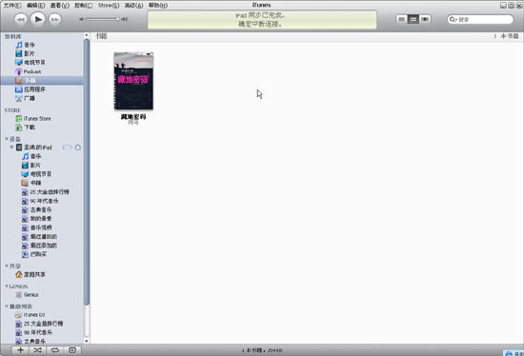This screenshot has width=524, height=356.
Task: Open iPad playlist 最近添加的
Action: click(39, 246)
